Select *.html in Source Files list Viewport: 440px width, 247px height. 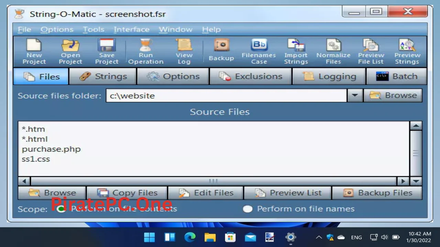[x=35, y=139]
